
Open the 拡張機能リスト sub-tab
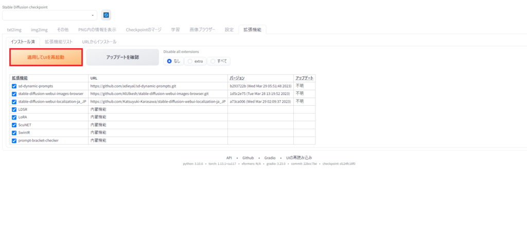(59, 42)
